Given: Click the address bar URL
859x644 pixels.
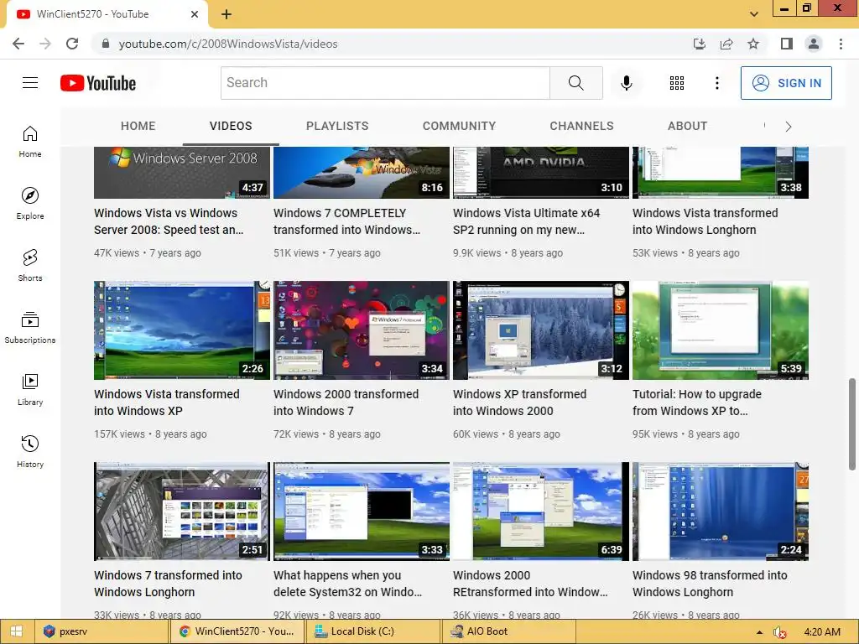Looking at the screenshot, I should click(x=228, y=44).
